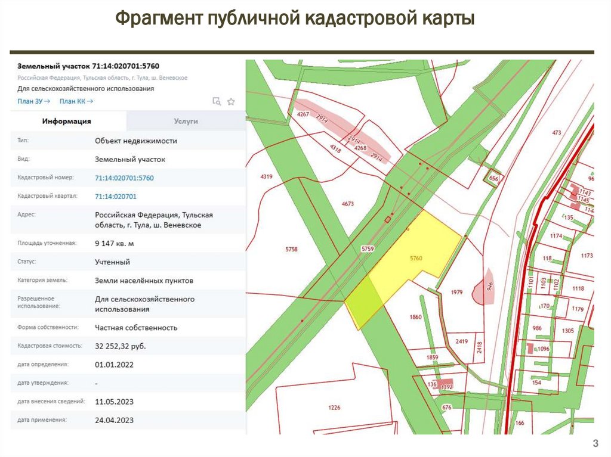Select parcel 2419 on the map

[x=461, y=341]
